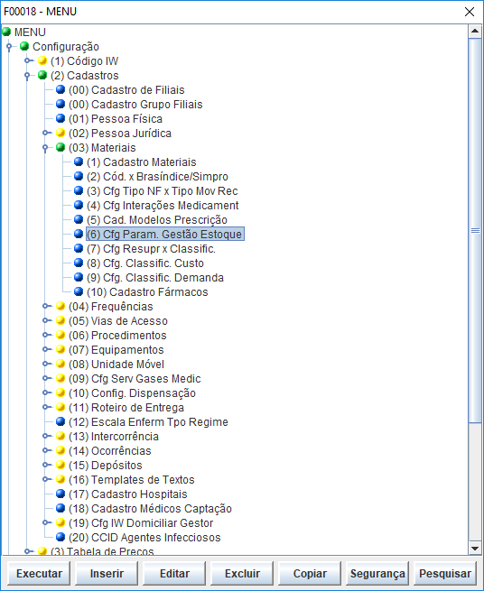The width and height of the screenshot is (484, 591).
Task: Click the green ball icon beside MENU root
Action: tap(6, 32)
